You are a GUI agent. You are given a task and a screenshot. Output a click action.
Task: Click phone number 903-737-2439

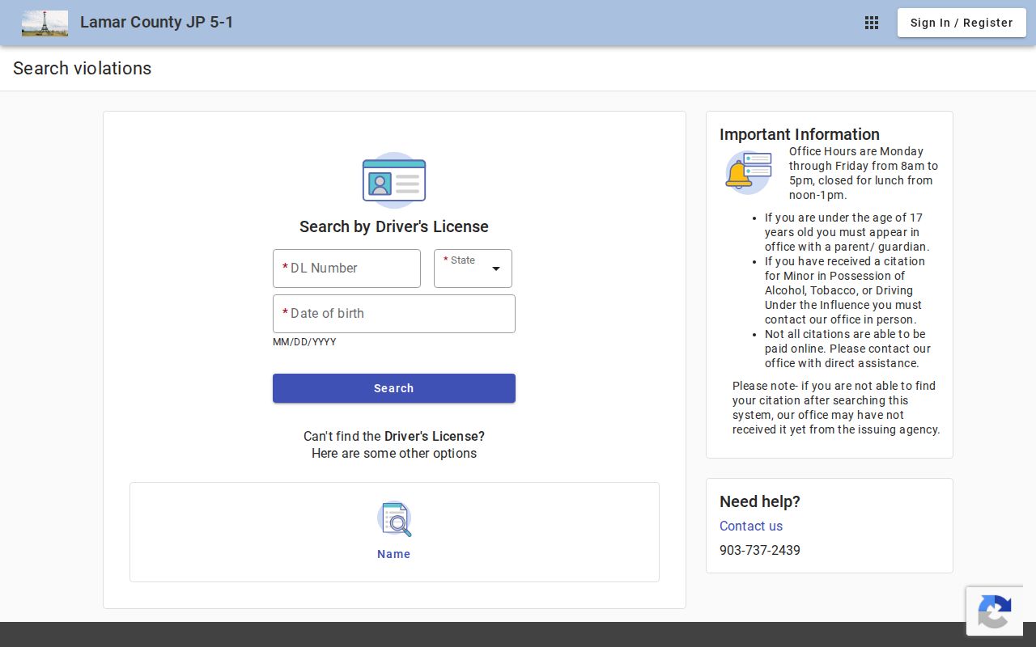(x=760, y=550)
